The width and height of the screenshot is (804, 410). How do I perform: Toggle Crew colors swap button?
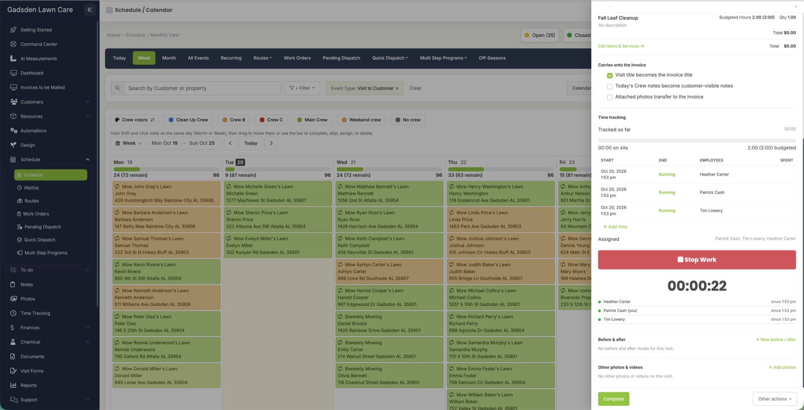tap(135, 120)
